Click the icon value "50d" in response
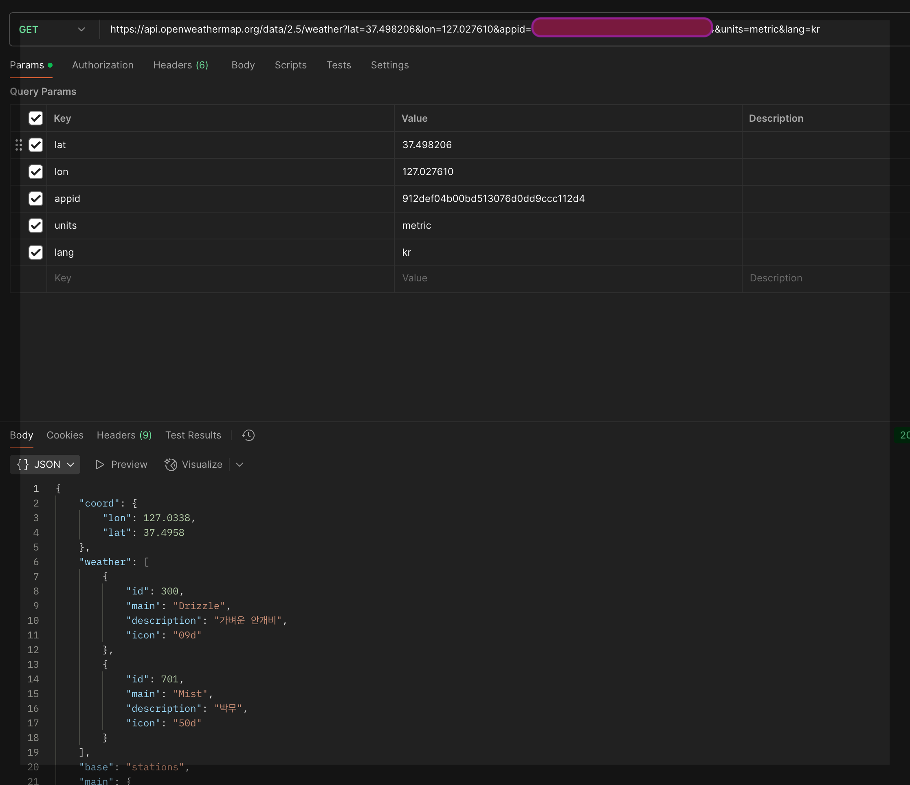910x785 pixels. (187, 723)
